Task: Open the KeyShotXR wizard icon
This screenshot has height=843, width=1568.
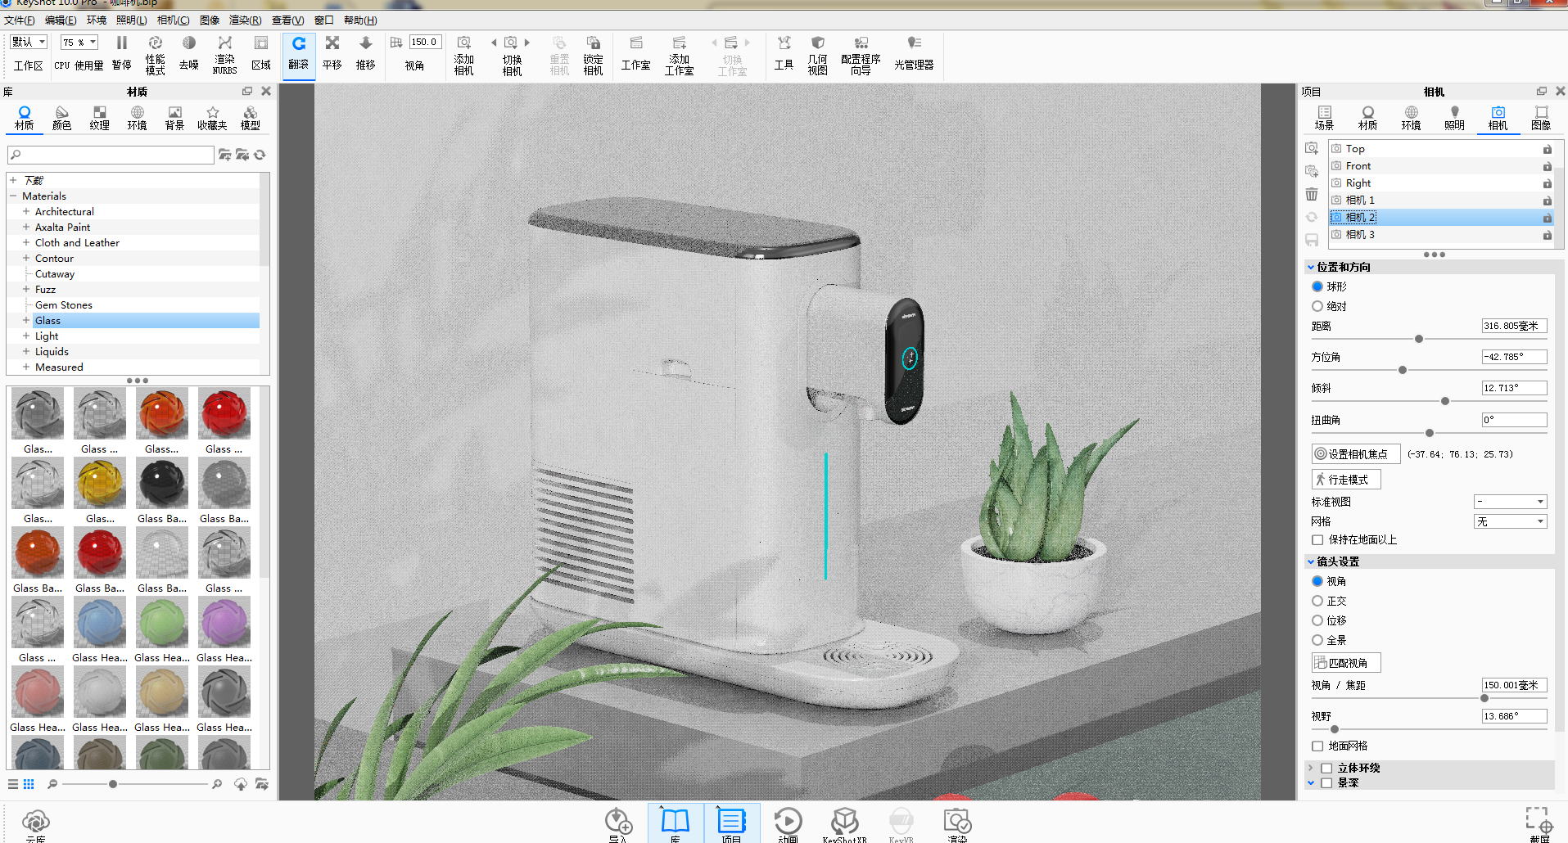Action: [844, 824]
